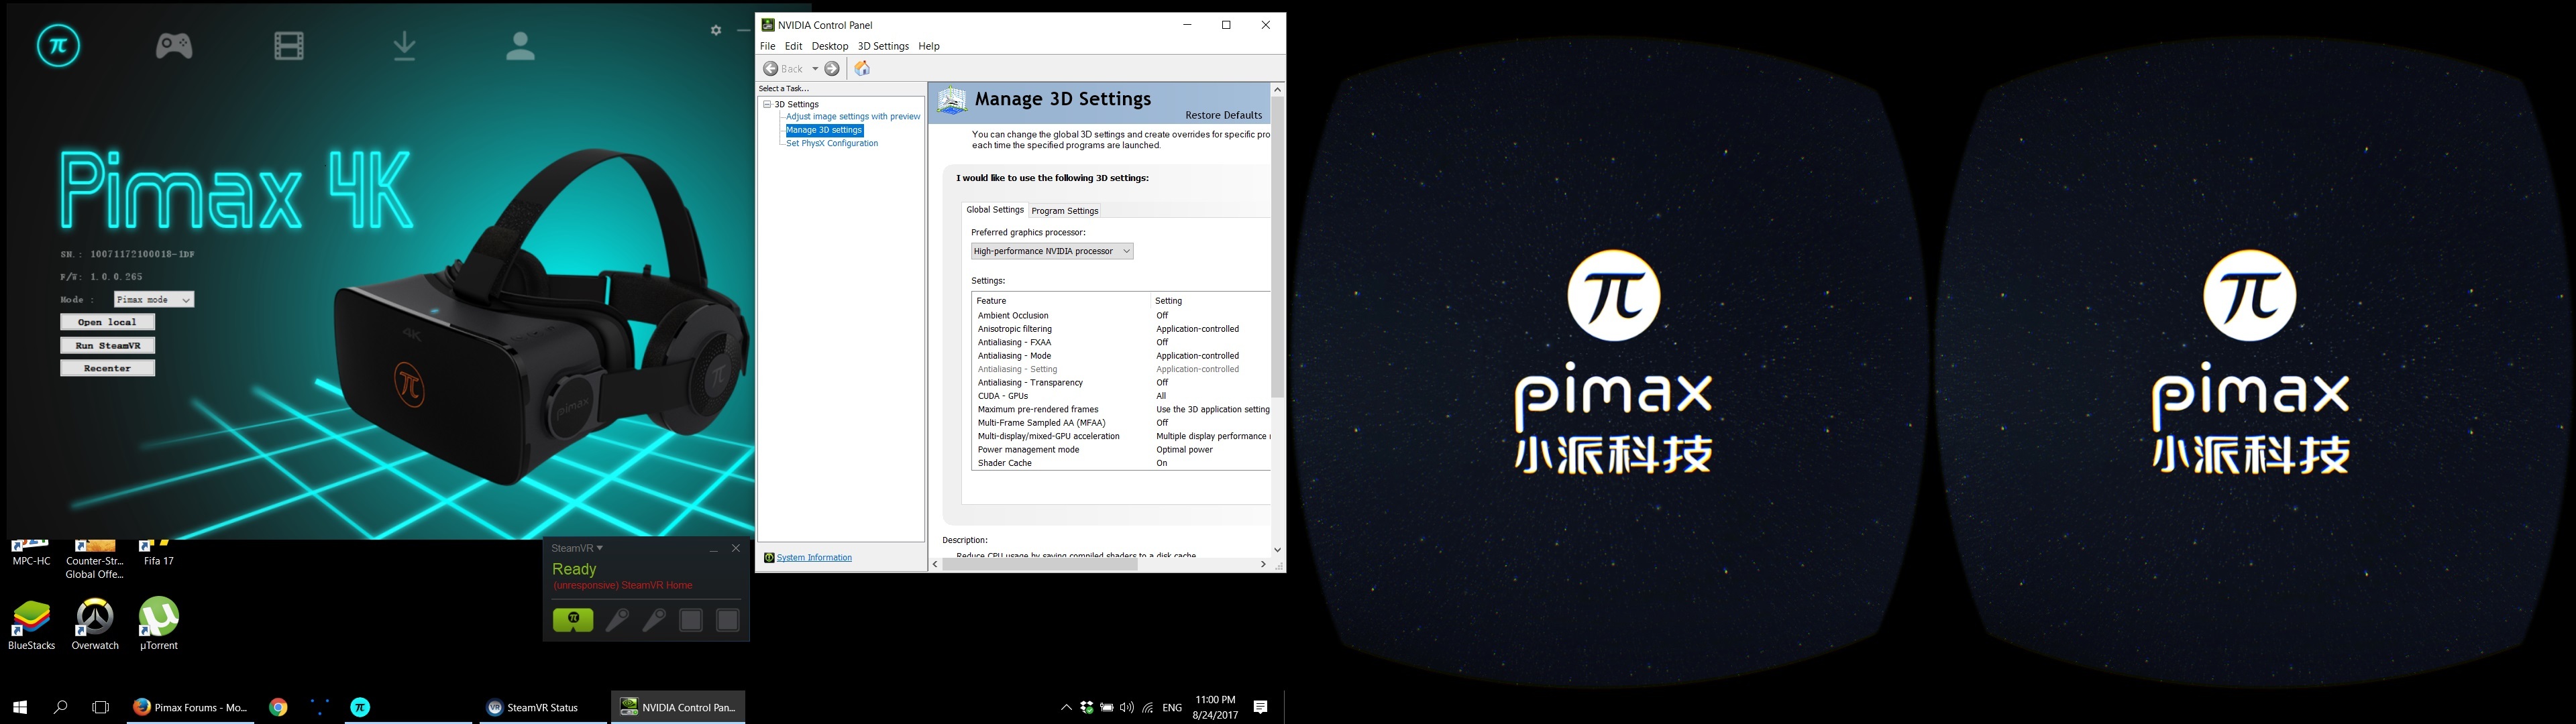Viewport: 2576px width, 724px height.
Task: Click the first base station icon in SteamVR
Action: pyautogui.click(x=691, y=620)
